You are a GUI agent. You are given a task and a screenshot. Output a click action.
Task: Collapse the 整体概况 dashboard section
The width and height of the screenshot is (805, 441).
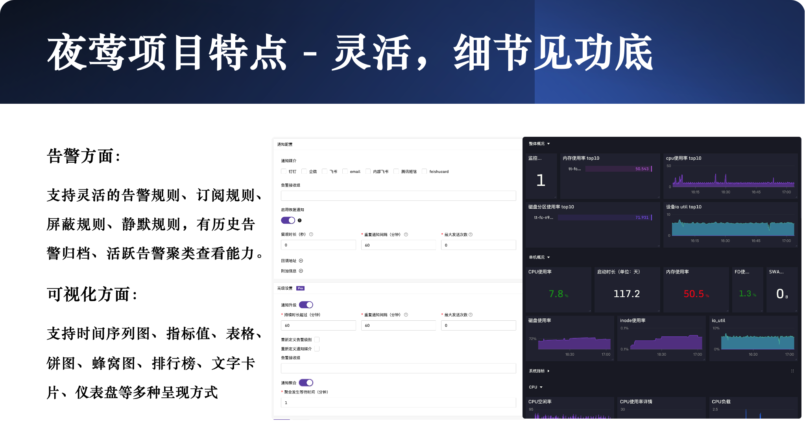coord(548,144)
